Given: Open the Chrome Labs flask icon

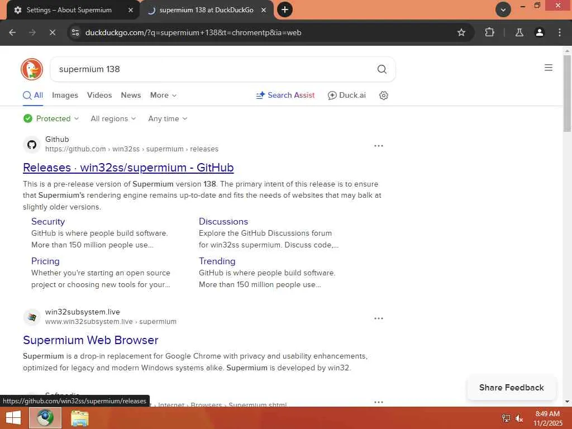Looking at the screenshot, I should click(x=519, y=32).
